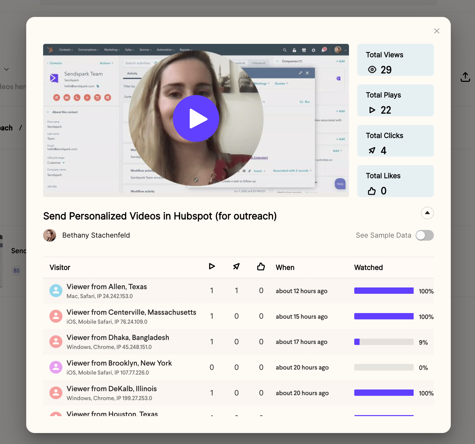Click 'about 17 hours ago' timestamp

click(x=302, y=342)
